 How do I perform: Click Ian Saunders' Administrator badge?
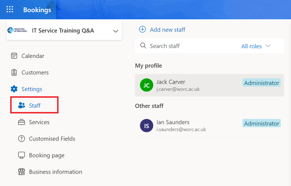(261, 123)
